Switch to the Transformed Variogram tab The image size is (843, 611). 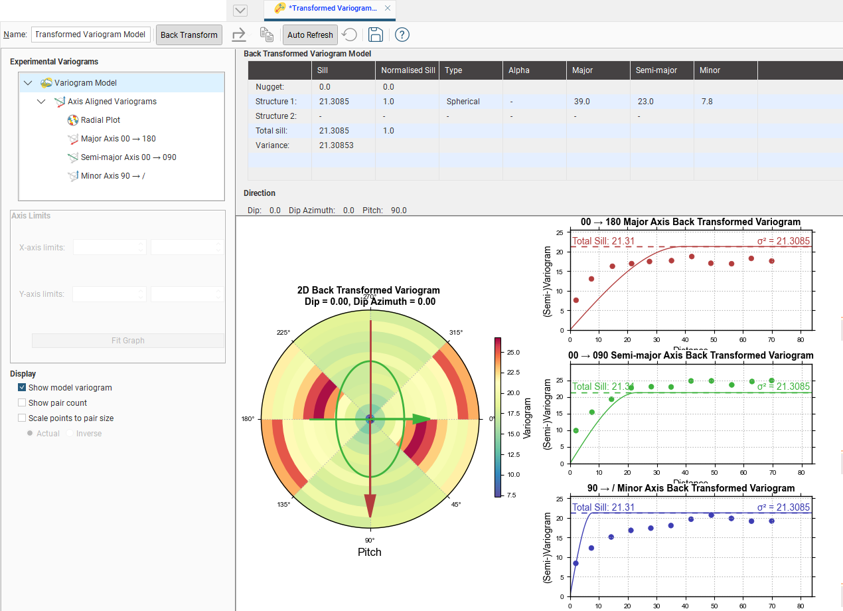(x=332, y=9)
